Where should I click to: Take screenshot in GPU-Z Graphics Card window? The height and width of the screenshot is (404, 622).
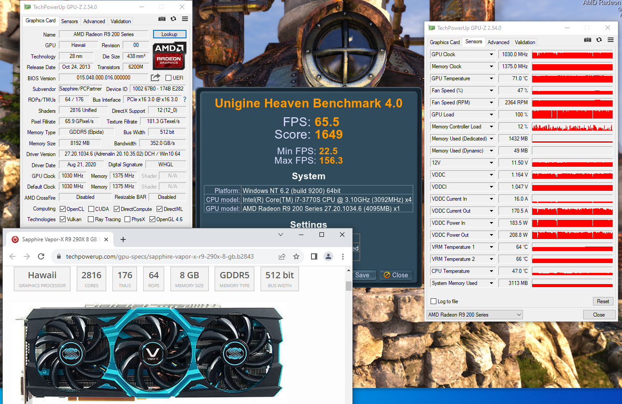tap(162, 19)
